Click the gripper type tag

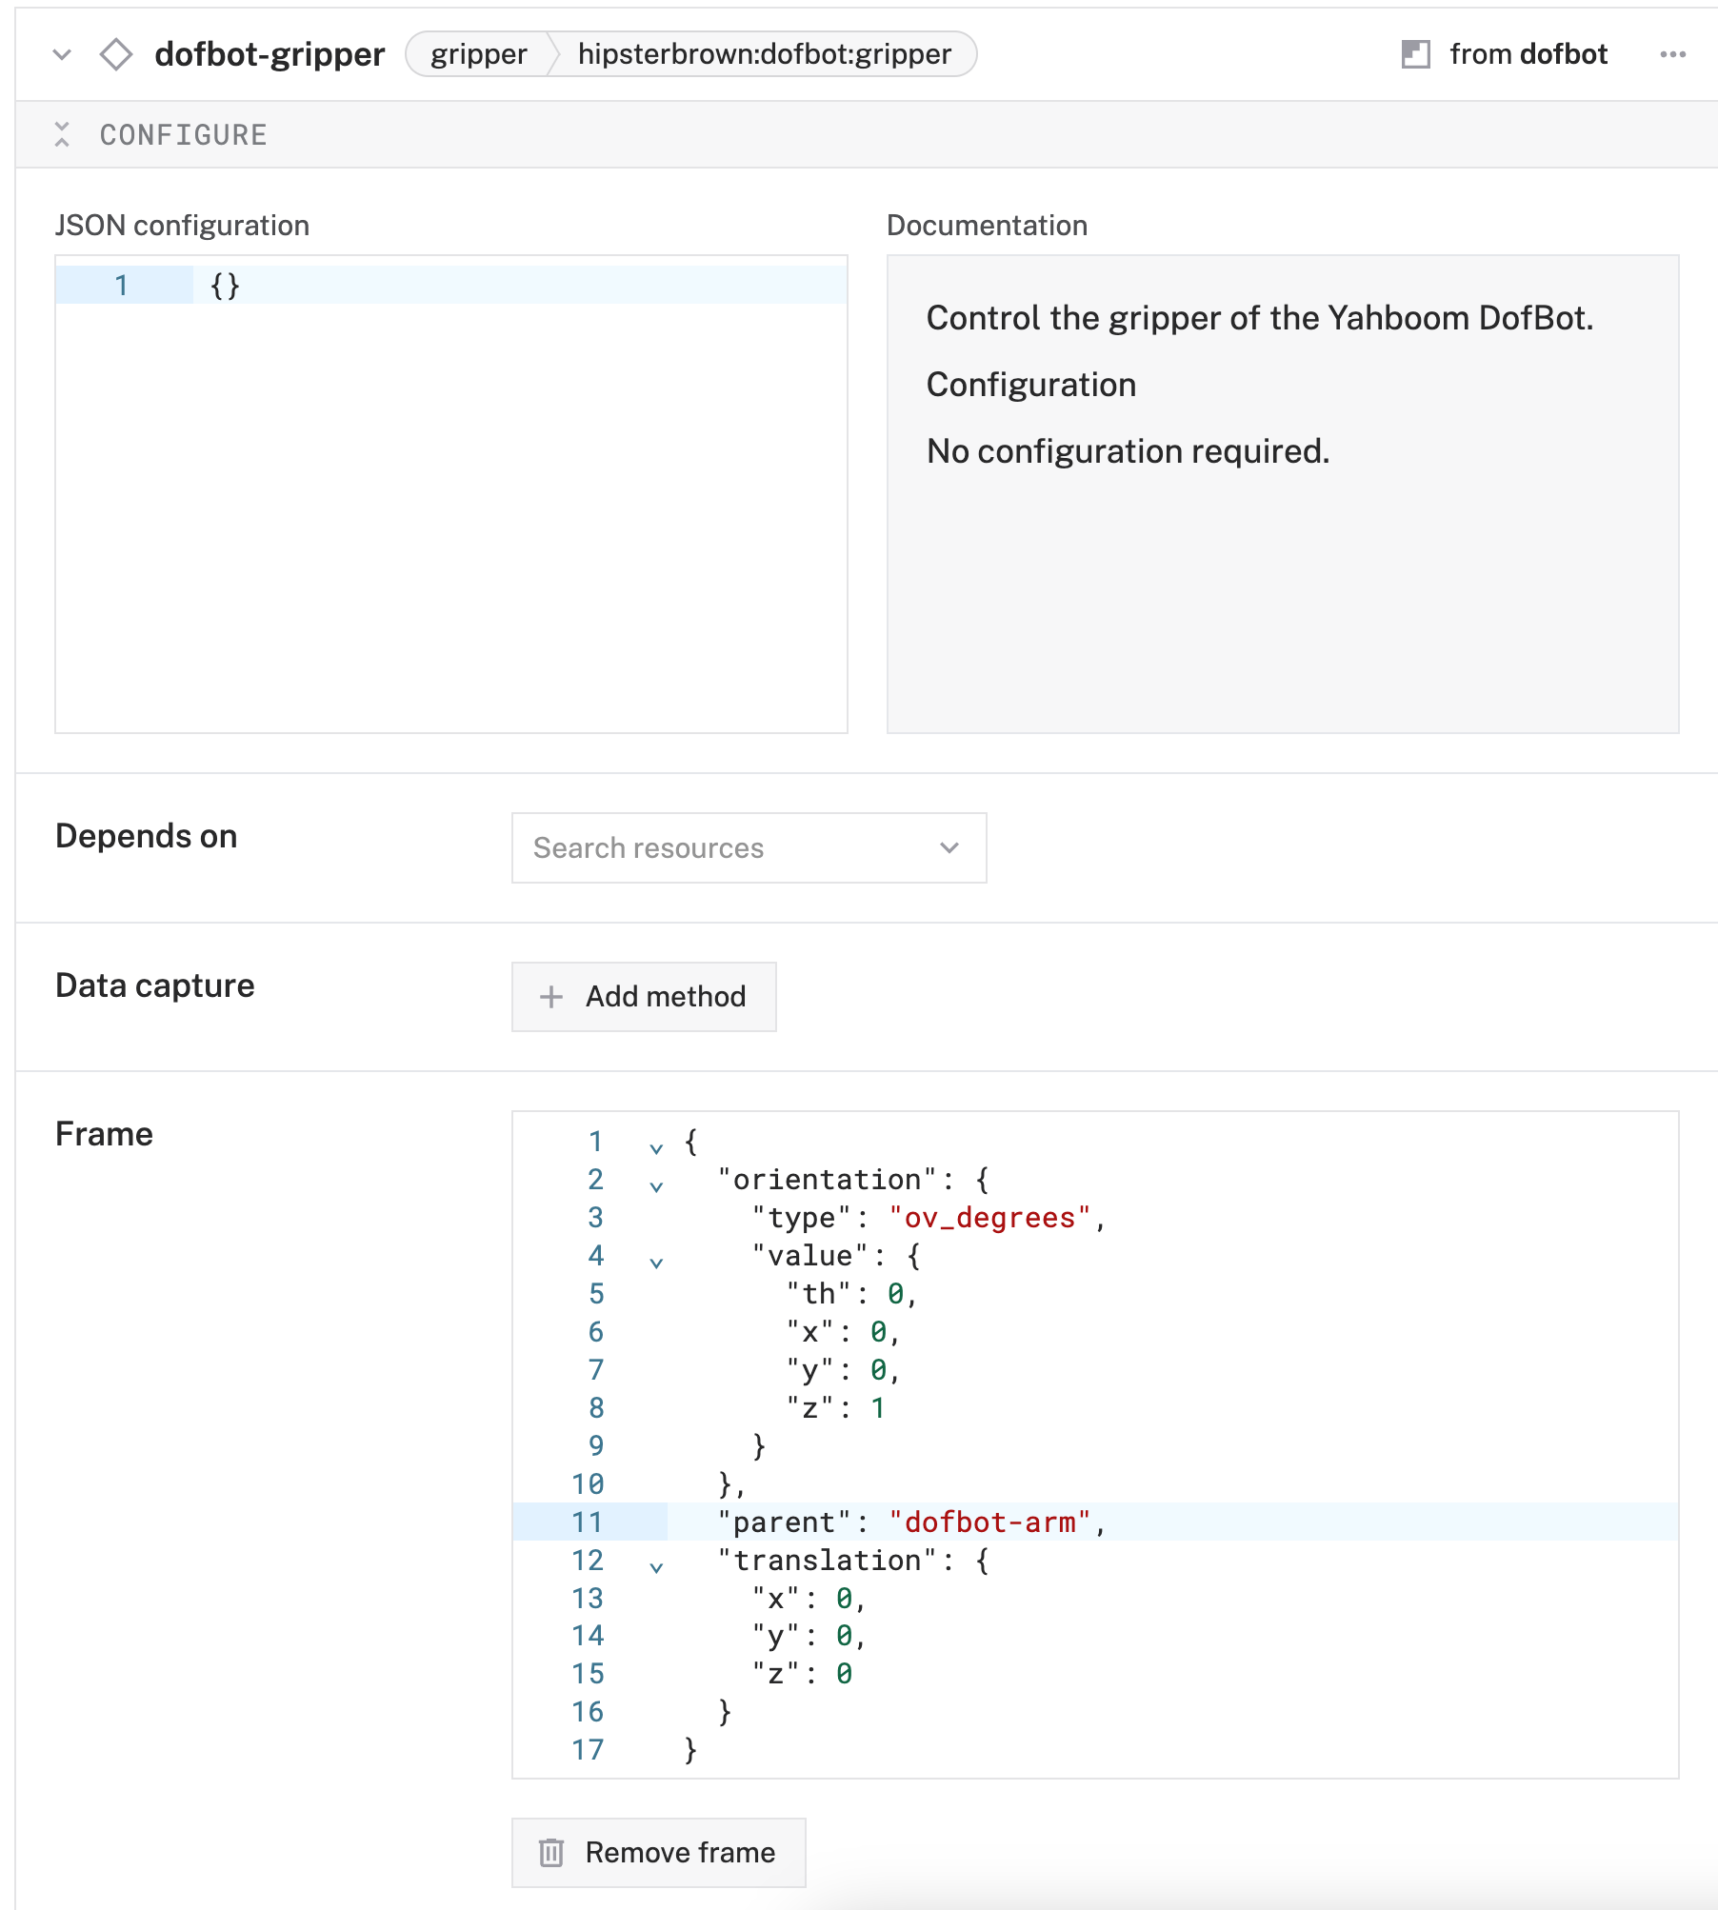[x=478, y=54]
